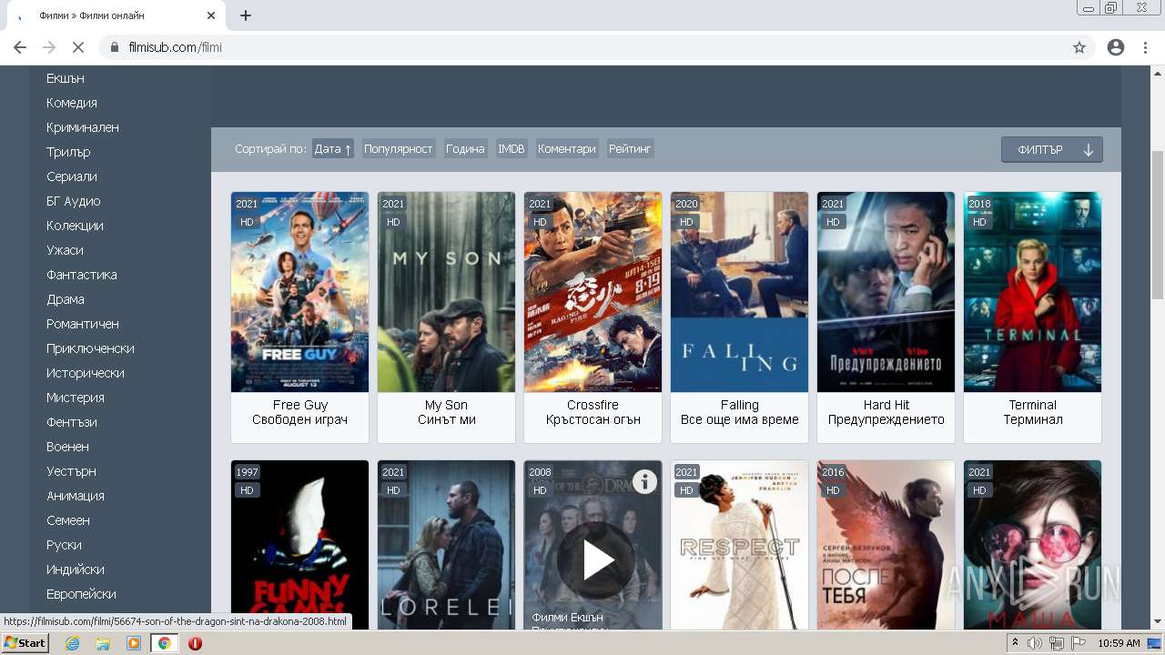The image size is (1165, 655).
Task: Open Фантастика genre category
Action: 82,275
